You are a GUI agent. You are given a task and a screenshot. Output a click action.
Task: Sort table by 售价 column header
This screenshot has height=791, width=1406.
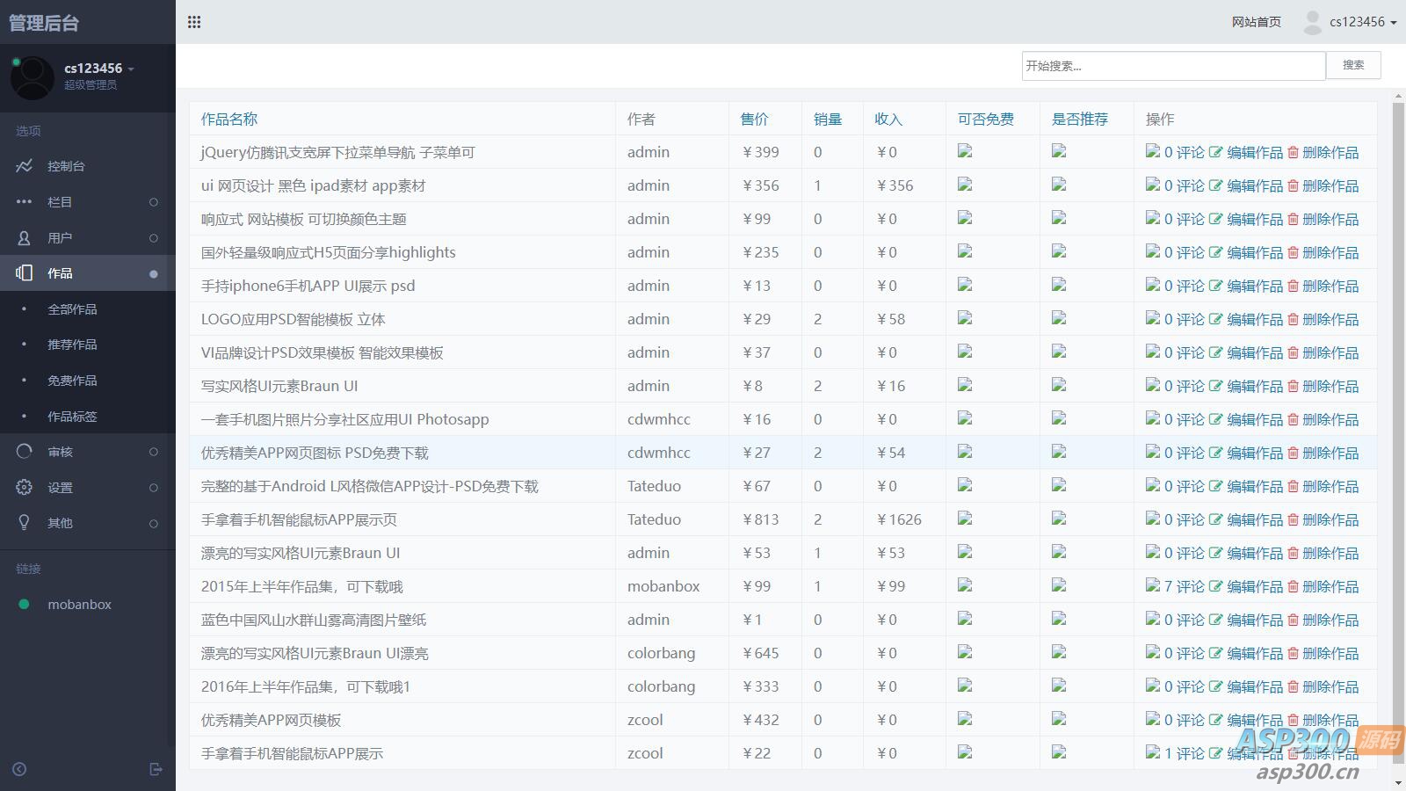coord(754,119)
